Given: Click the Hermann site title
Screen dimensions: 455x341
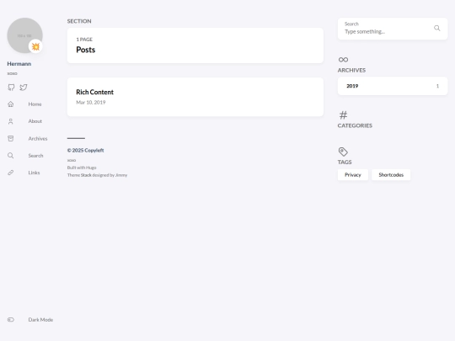Looking at the screenshot, I should point(19,64).
